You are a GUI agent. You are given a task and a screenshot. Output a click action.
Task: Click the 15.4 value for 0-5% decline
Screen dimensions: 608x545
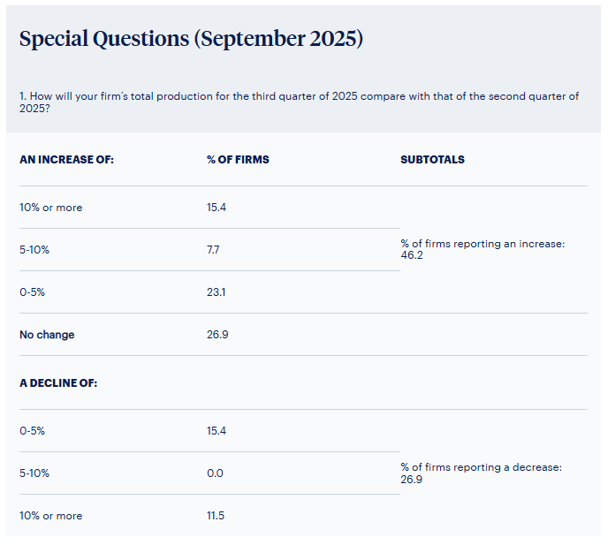(x=217, y=431)
